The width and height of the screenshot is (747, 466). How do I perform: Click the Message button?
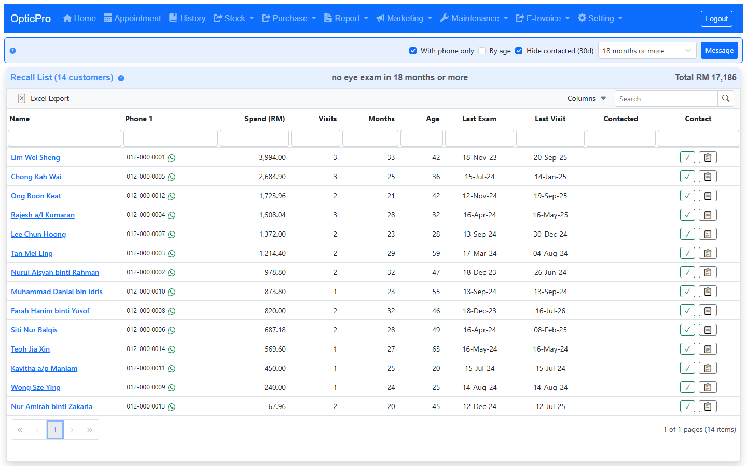coord(720,51)
